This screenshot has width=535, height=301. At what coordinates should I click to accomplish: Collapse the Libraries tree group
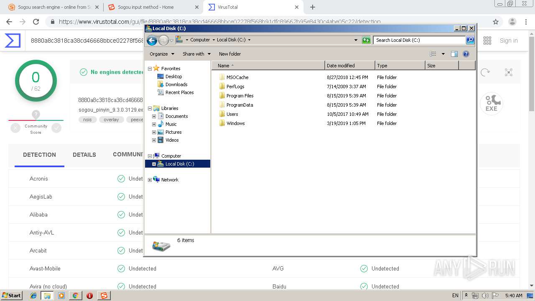(x=150, y=108)
